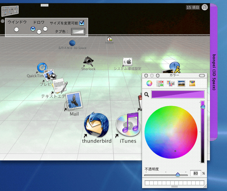
Task: Open the 名称未設定 3D Space globe icon
Action: [x=72, y=43]
